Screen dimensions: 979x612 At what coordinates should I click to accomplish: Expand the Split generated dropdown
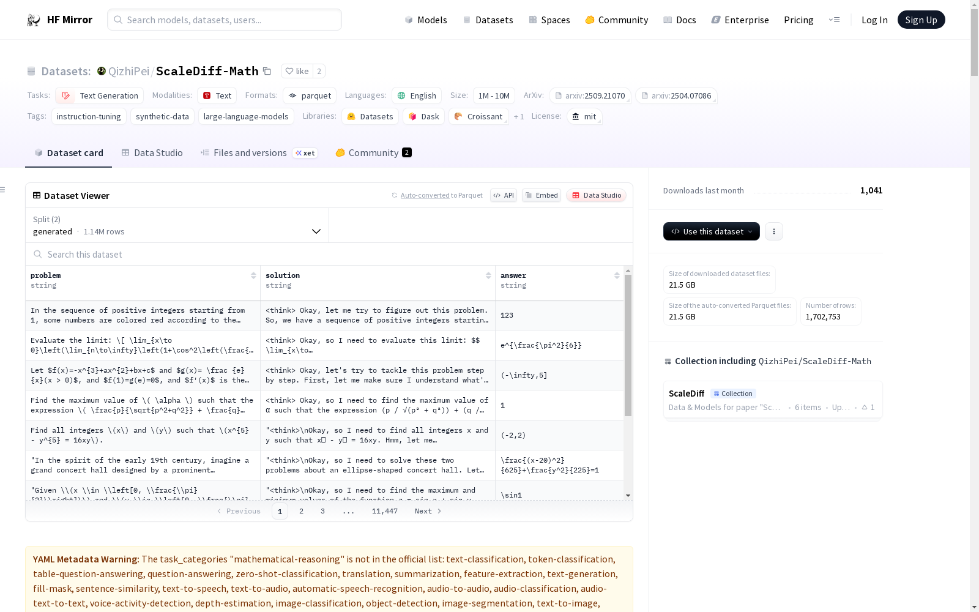177,225
